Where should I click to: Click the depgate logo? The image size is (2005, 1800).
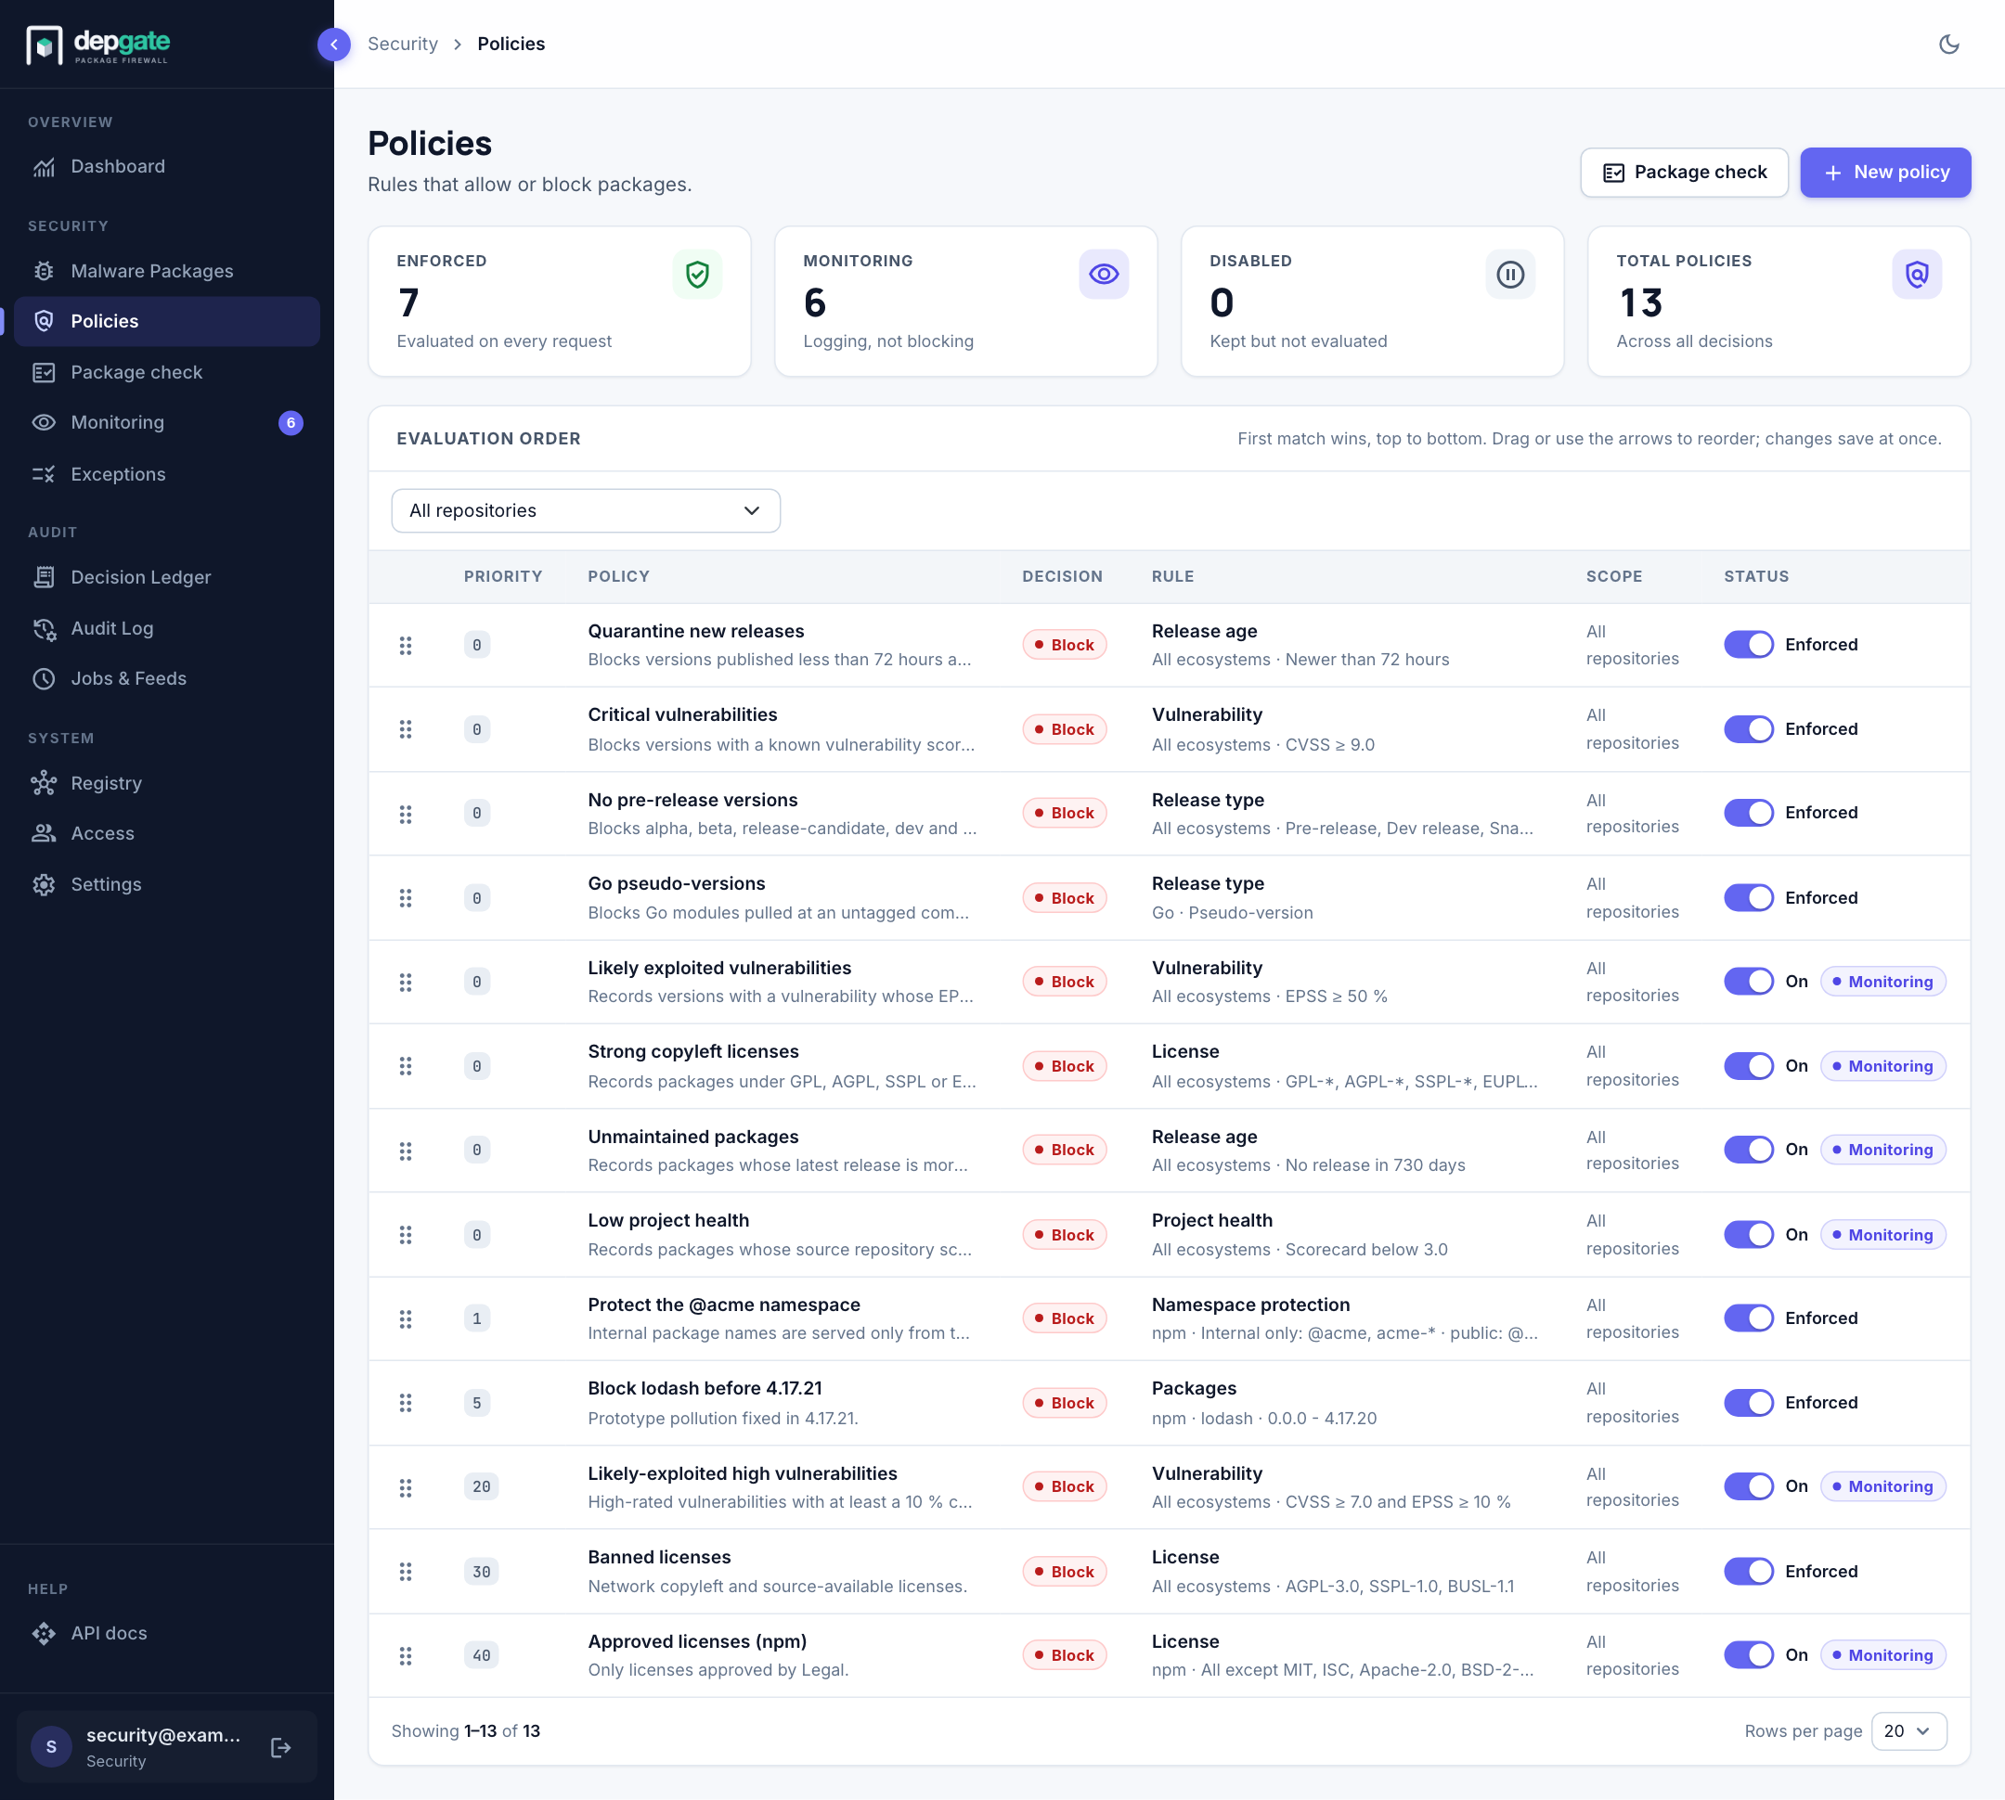point(98,44)
